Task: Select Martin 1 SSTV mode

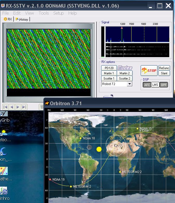Action: pyautogui.click(x=109, y=73)
